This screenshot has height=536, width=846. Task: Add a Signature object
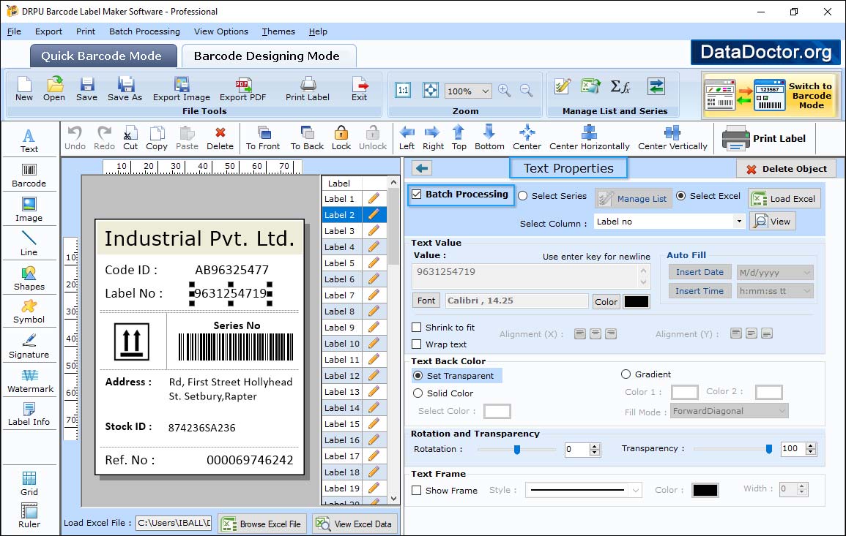[x=29, y=347]
